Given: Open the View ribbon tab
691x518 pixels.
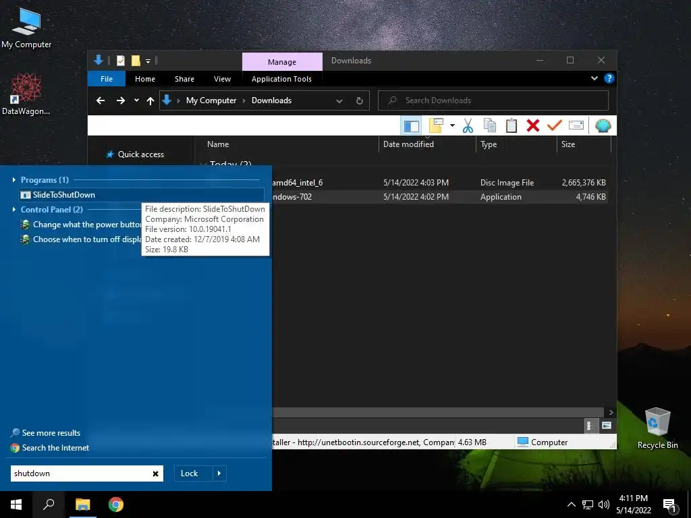Looking at the screenshot, I should [x=222, y=79].
